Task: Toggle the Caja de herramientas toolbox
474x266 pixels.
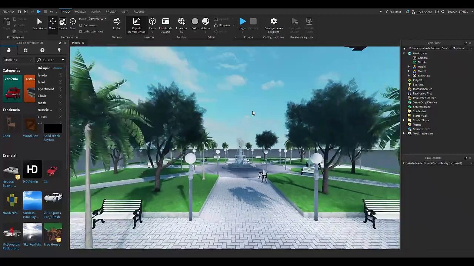Action: point(137,25)
